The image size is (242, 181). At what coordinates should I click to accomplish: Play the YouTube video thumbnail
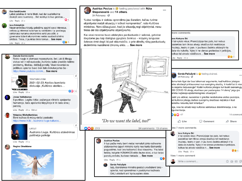tap(20, 82)
